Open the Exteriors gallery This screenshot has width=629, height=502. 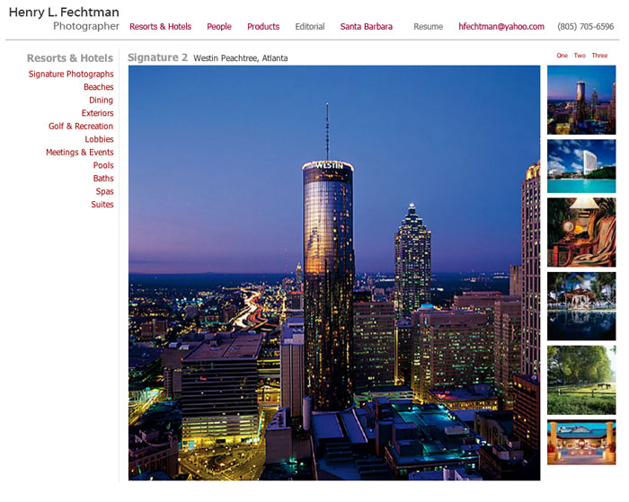(97, 113)
